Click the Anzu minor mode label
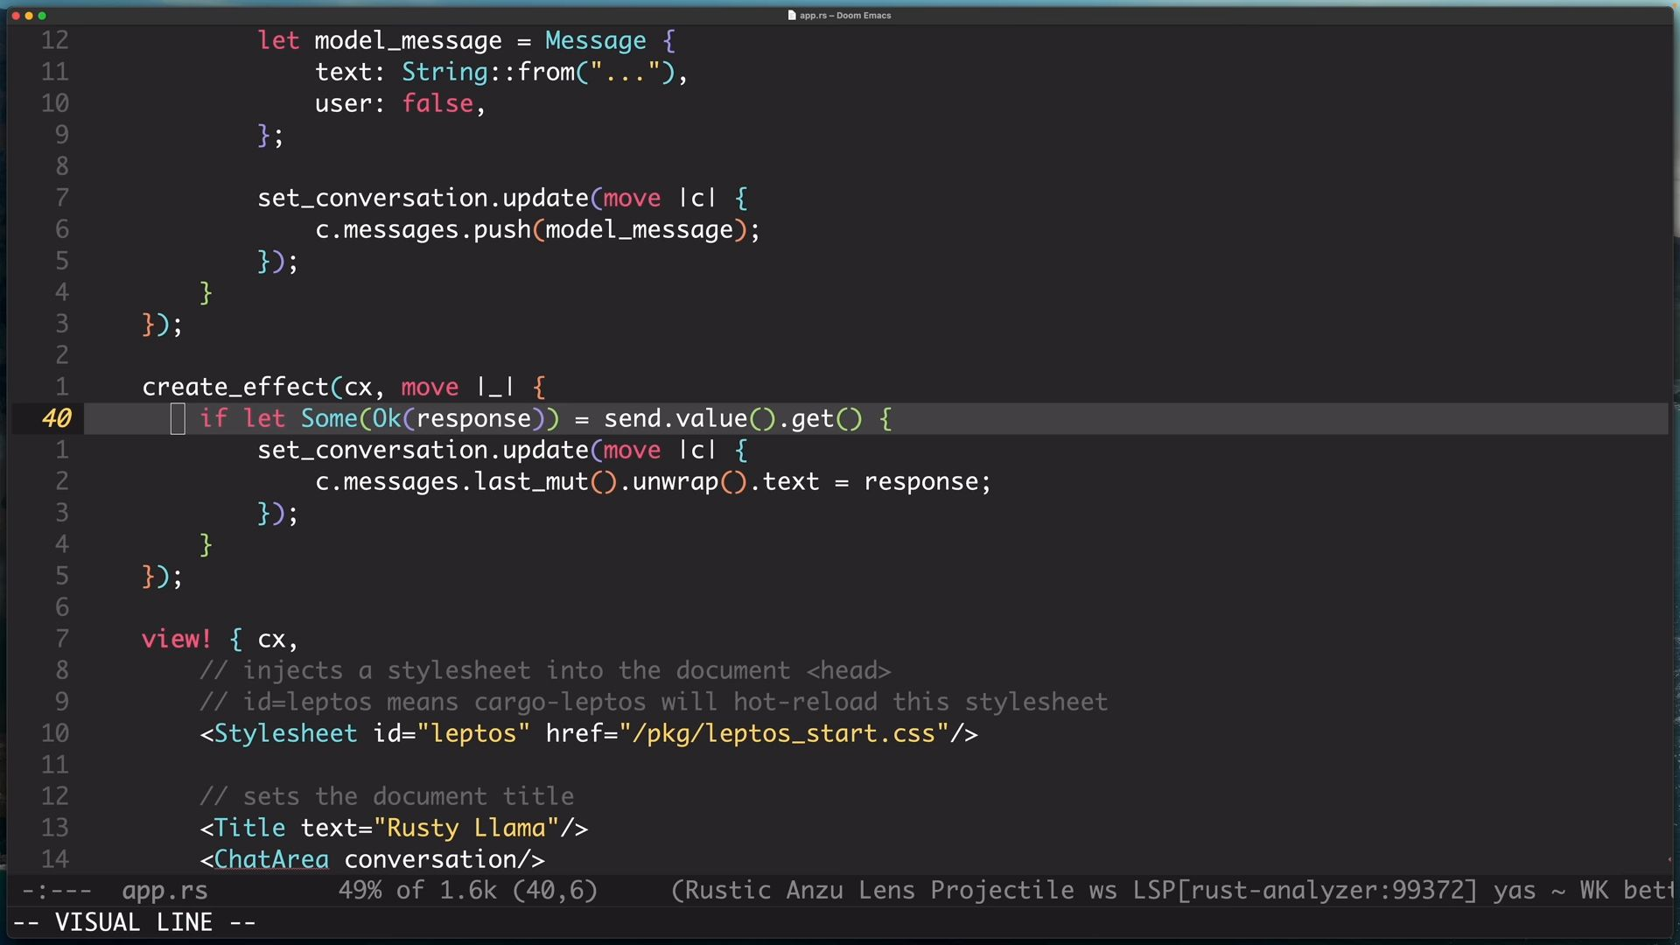 tap(814, 891)
